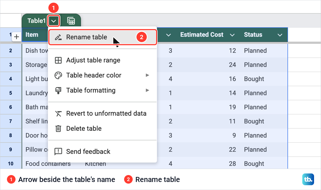This screenshot has height=190, width=321.
Task: Click cost cell 12 in row 2
Action: pos(233,51)
